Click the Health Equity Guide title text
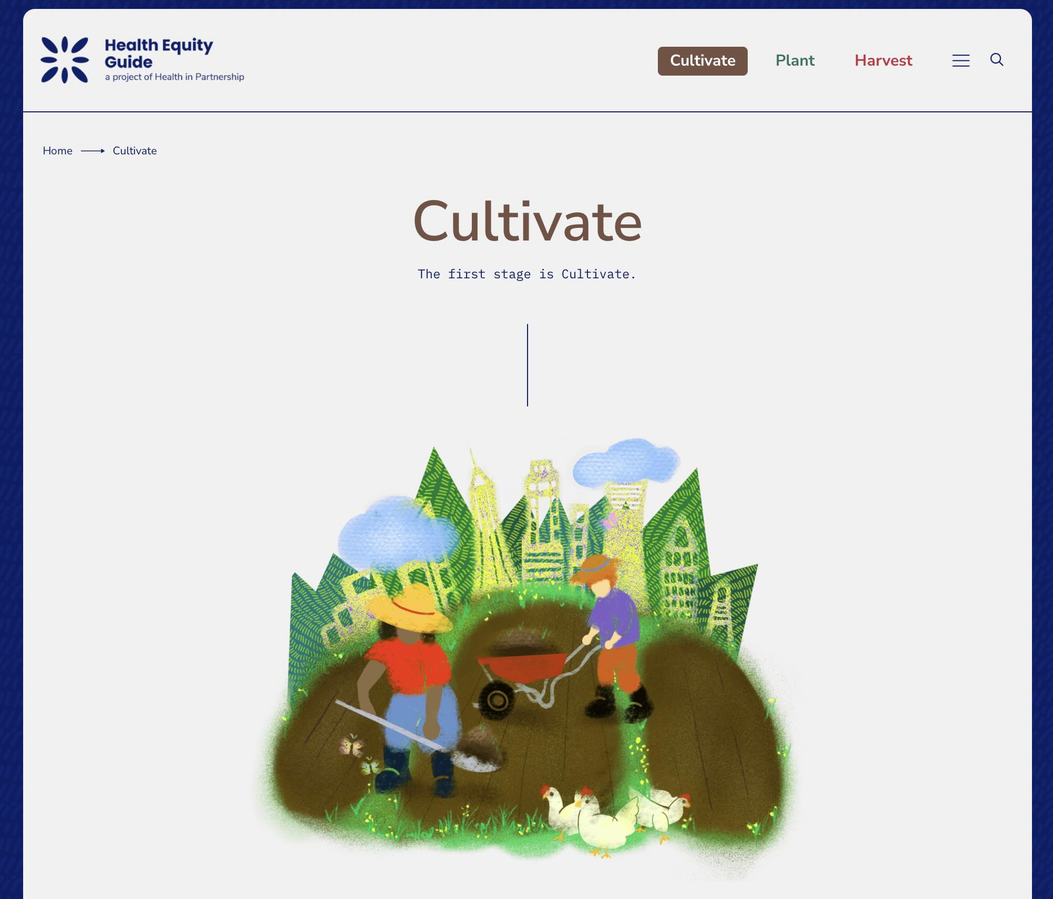Image resolution: width=1053 pixels, height=899 pixels. (159, 53)
